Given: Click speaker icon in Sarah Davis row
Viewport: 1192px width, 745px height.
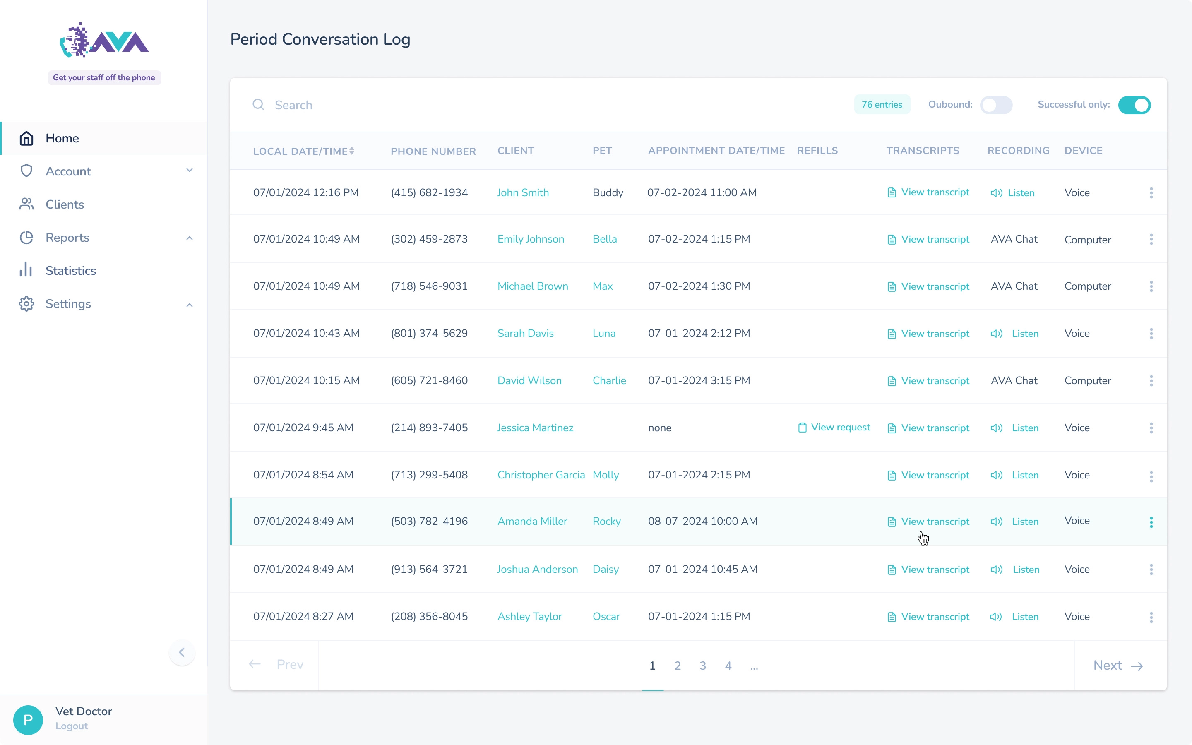Looking at the screenshot, I should (x=997, y=334).
